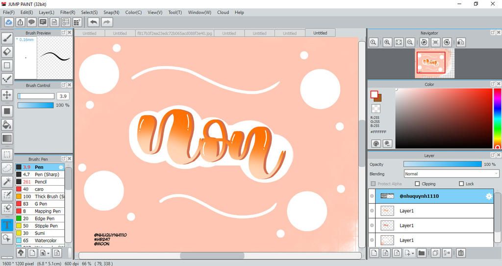Viewport: 502px width, 266px height.
Task: Select Stipple Pen brush
Action: tap(40, 226)
